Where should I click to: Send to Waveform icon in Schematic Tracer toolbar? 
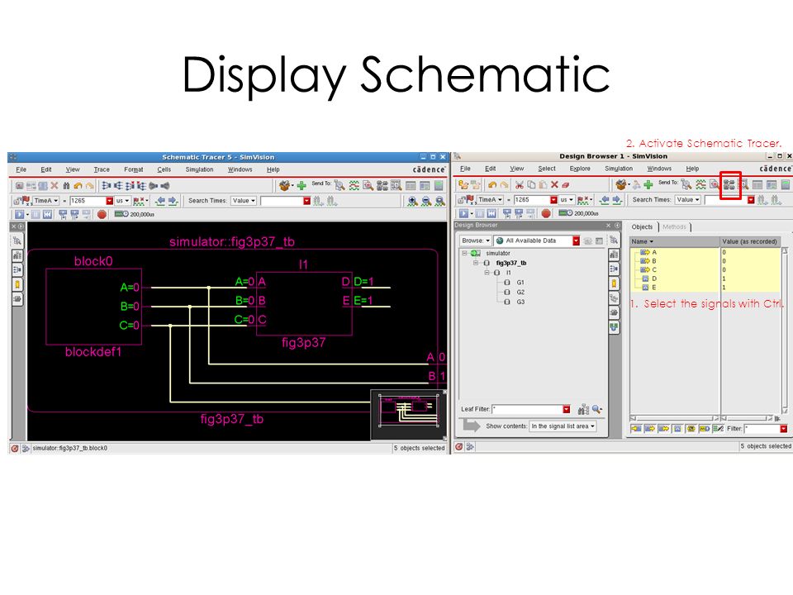click(354, 186)
